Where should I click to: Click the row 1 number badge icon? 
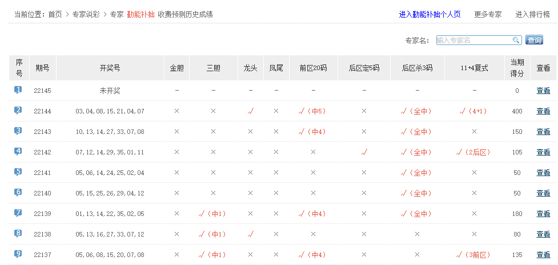tap(18, 90)
